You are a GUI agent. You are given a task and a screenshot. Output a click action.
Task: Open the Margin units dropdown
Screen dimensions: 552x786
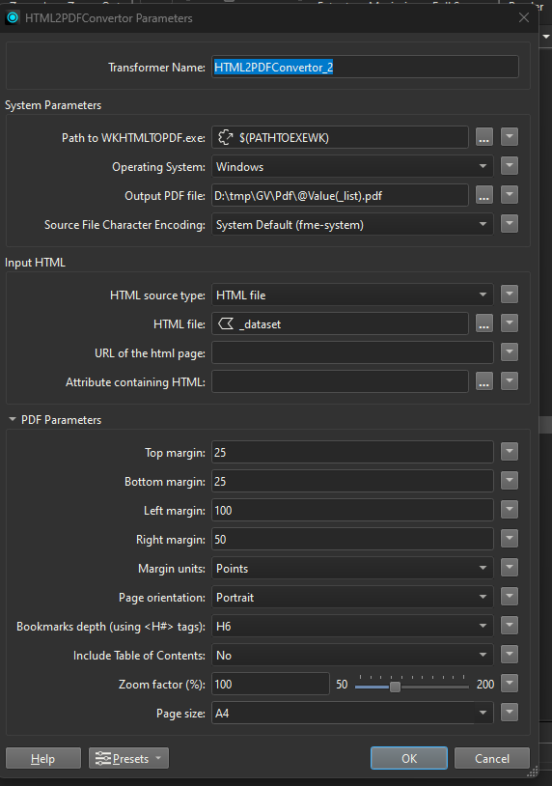tap(352, 568)
